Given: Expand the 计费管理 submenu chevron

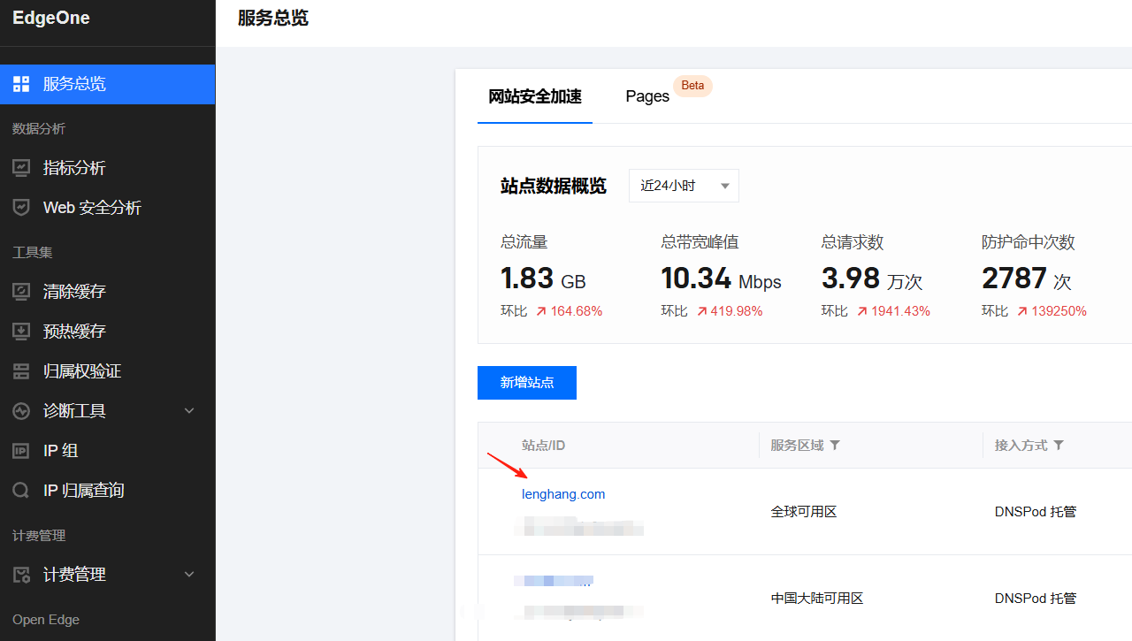Looking at the screenshot, I should coord(188,575).
